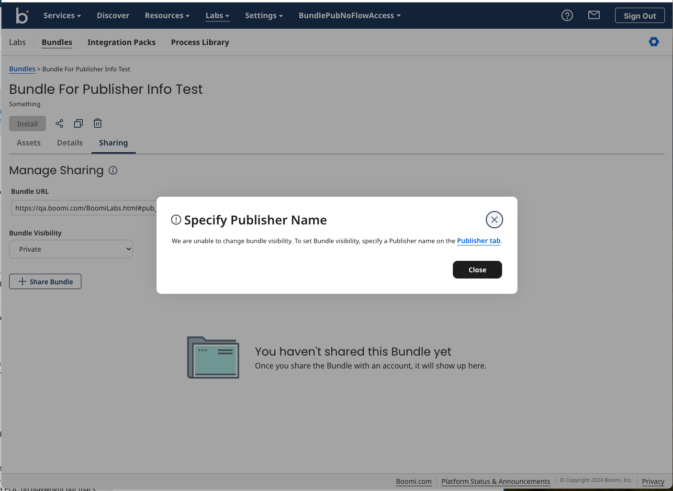Expand the Services dropdown menu
Image resolution: width=673 pixels, height=491 pixels.
[x=62, y=15]
